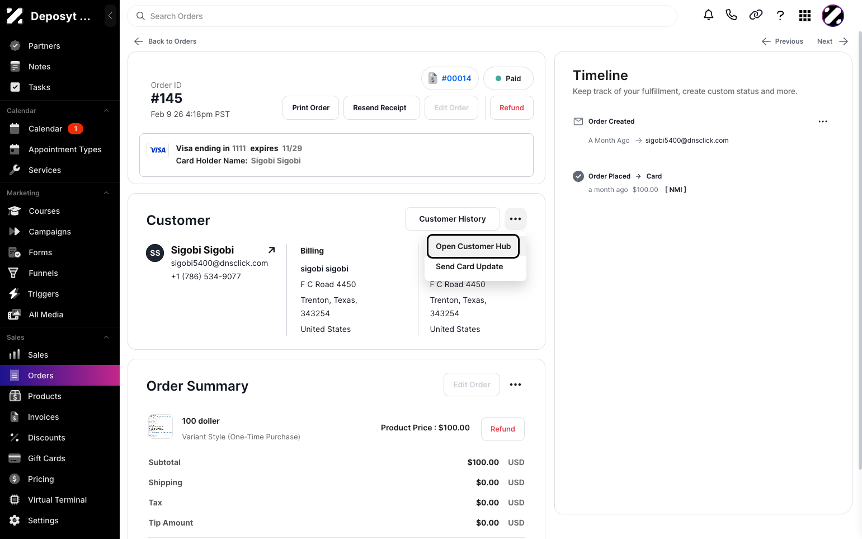The width and height of the screenshot is (862, 539).
Task: Collapse the Marketing sidebar section
Action: (106, 193)
